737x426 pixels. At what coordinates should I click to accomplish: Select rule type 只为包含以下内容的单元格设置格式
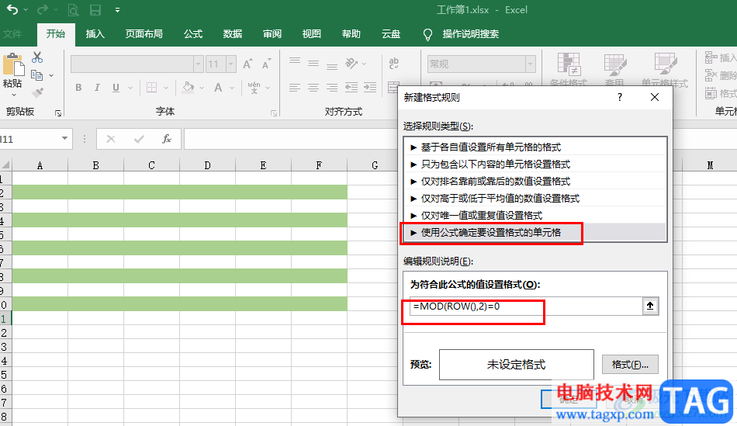[x=535, y=164]
